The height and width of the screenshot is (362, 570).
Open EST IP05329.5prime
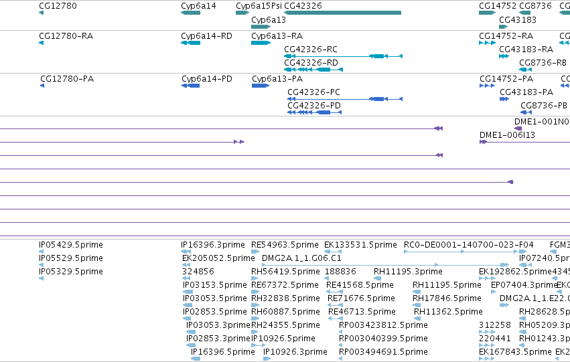pos(71,272)
